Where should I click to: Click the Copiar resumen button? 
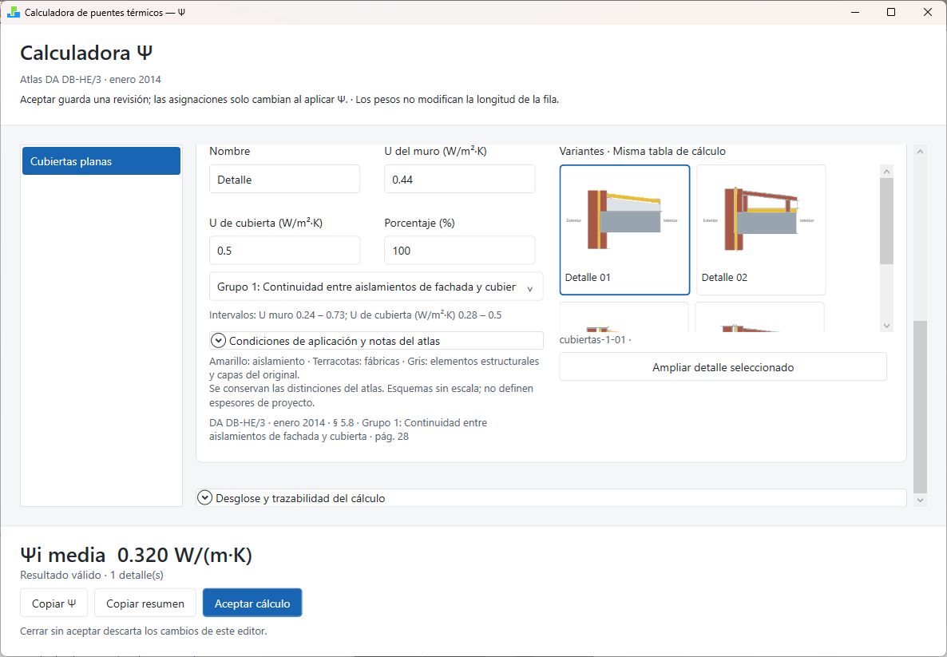coord(145,604)
